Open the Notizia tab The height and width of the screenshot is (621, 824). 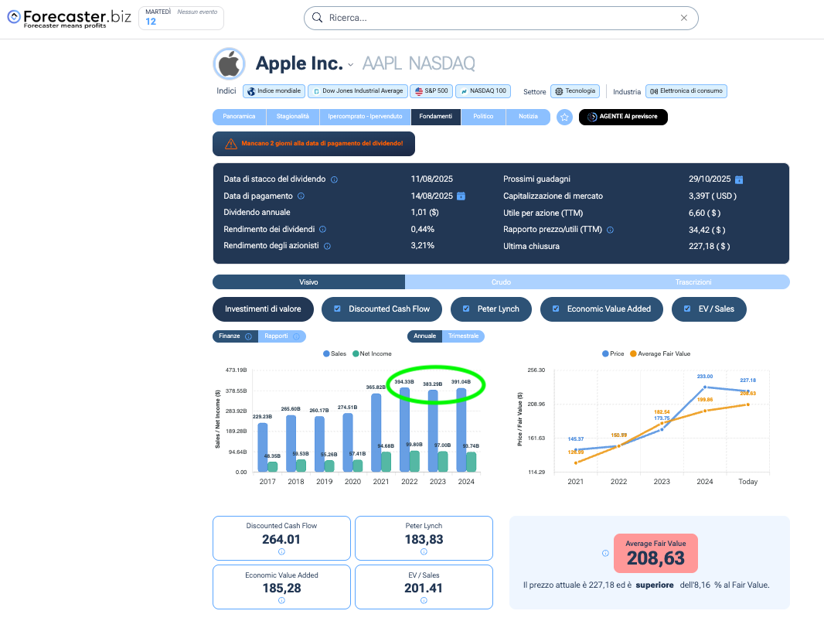pos(528,117)
